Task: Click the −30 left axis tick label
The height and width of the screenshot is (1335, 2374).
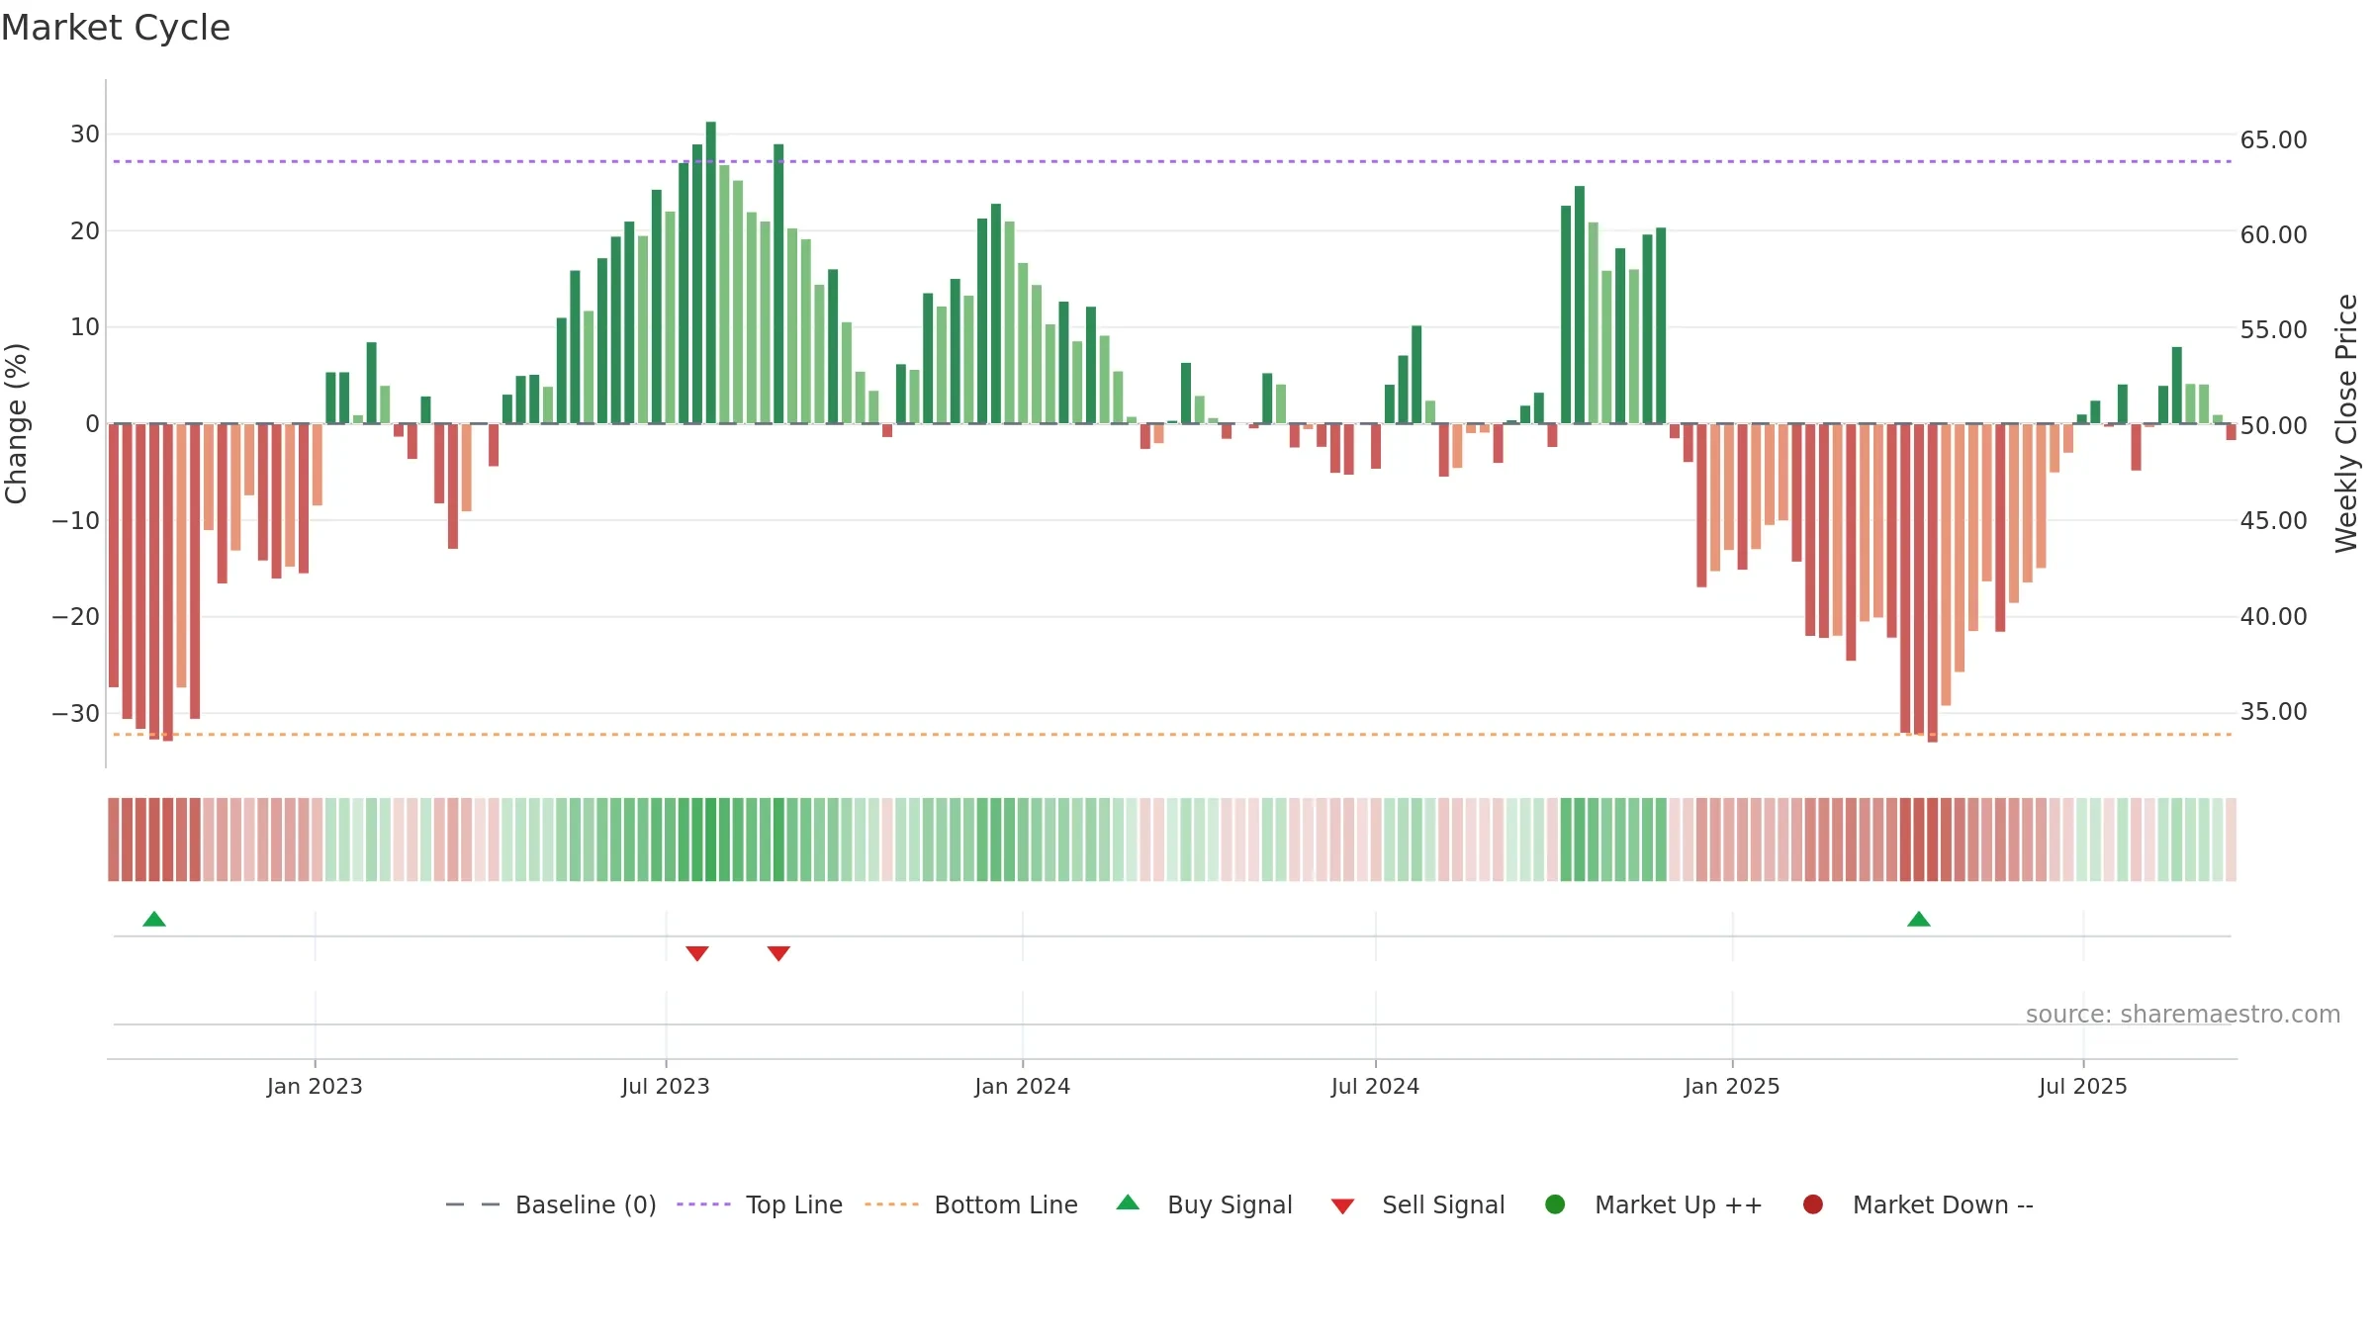Action: (76, 713)
